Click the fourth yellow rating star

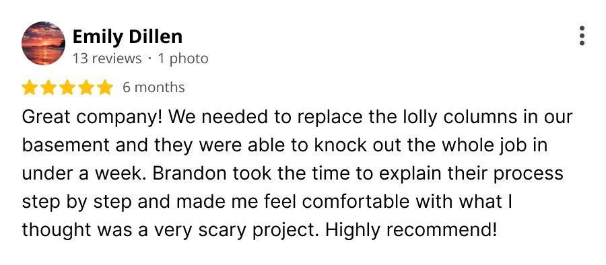86,87
